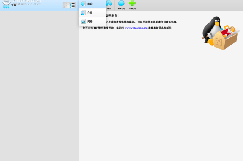Click the text 查看最新信息和新闻.
The width and height of the screenshot is (243, 161).
pos(160,28)
